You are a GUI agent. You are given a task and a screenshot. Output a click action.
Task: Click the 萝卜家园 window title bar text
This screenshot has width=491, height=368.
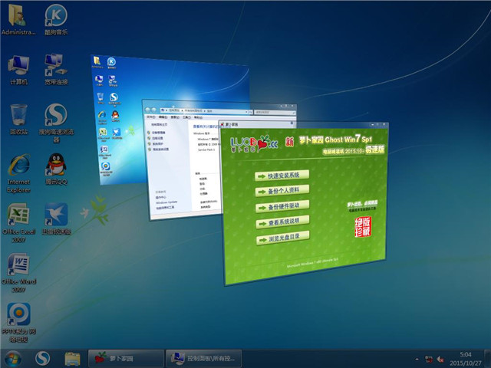(232, 124)
